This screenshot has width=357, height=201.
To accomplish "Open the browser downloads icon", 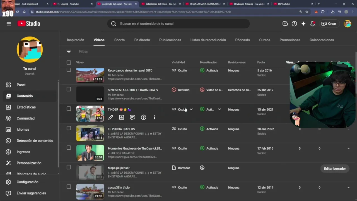I will pyautogui.click(x=333, y=12).
